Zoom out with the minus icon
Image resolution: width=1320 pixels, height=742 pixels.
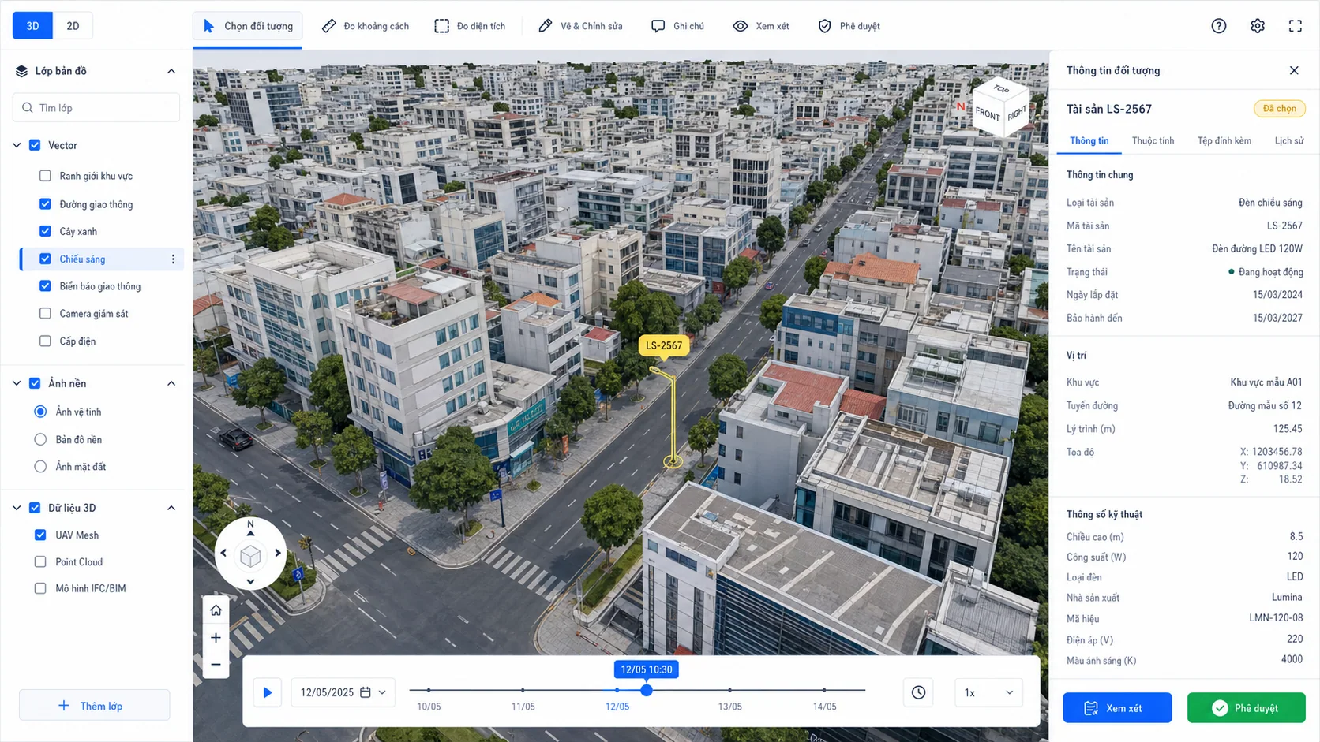216,665
